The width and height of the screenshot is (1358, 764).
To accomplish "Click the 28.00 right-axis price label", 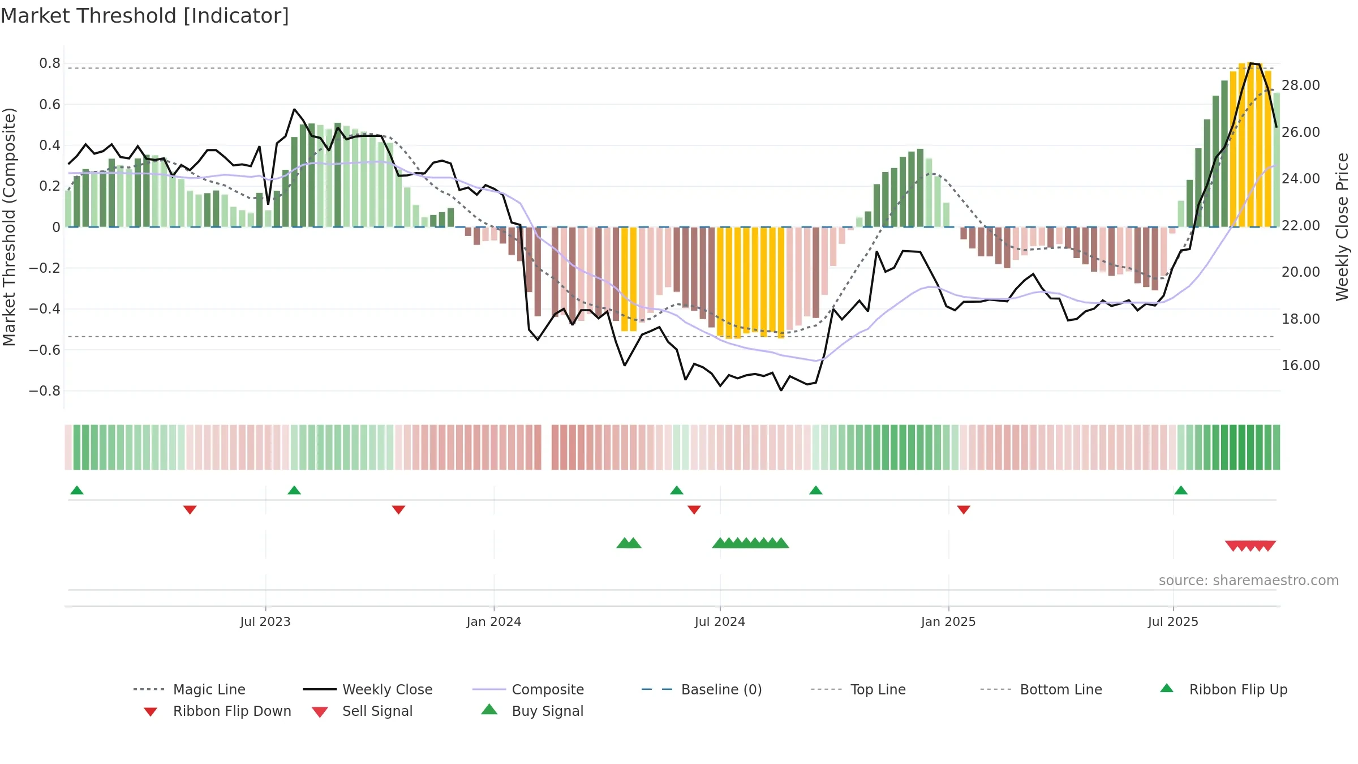I will (x=1301, y=85).
